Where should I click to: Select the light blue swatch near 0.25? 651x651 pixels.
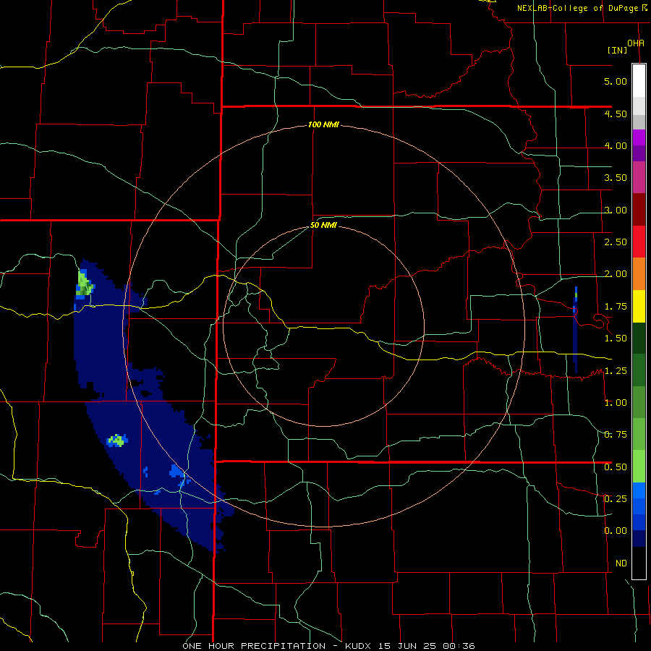tap(639, 490)
